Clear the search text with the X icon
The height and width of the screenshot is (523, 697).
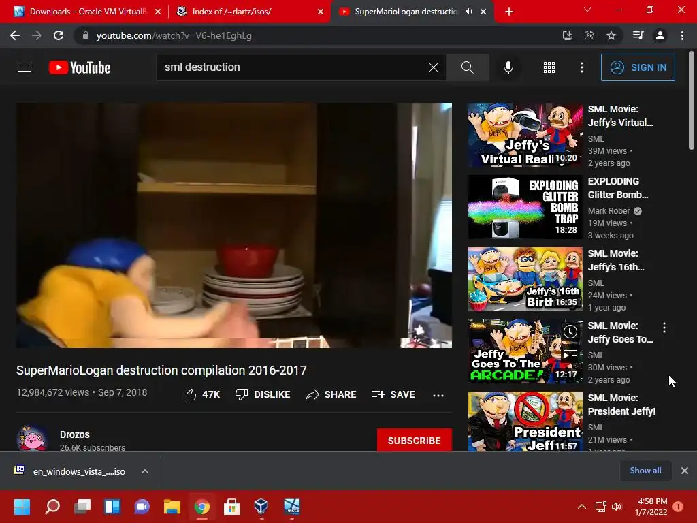click(x=434, y=67)
